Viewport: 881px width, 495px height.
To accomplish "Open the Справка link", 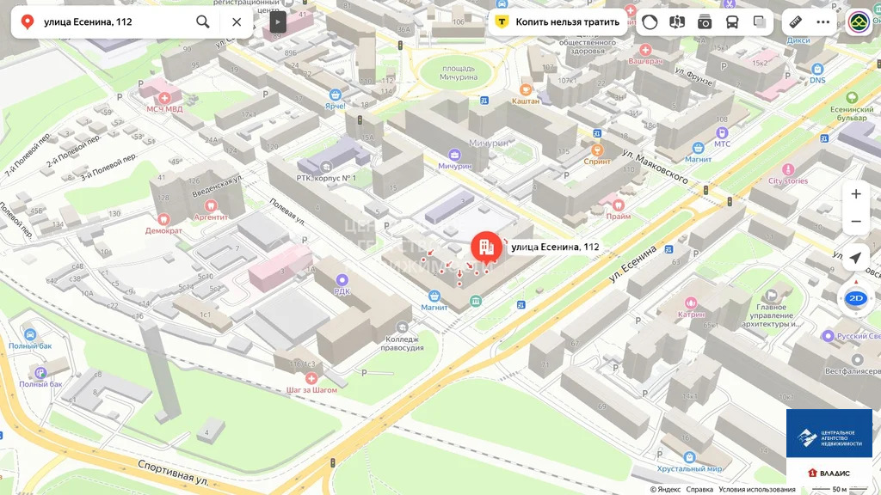I will (x=699, y=489).
